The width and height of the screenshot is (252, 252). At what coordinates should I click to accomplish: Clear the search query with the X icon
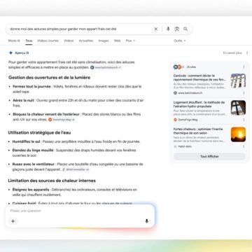pyautogui.click(x=156, y=29)
